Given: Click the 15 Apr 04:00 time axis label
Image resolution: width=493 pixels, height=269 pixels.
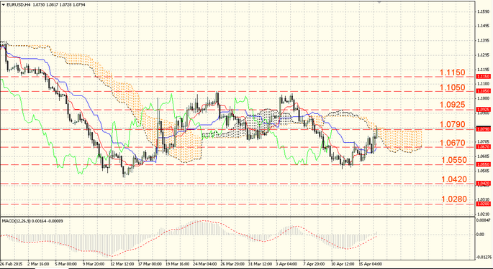Looking at the screenshot, I should click(x=371, y=264).
